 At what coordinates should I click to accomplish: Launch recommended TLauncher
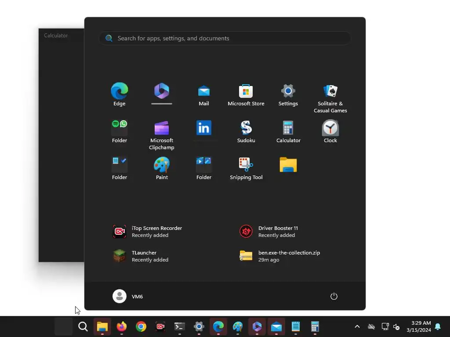(140, 256)
